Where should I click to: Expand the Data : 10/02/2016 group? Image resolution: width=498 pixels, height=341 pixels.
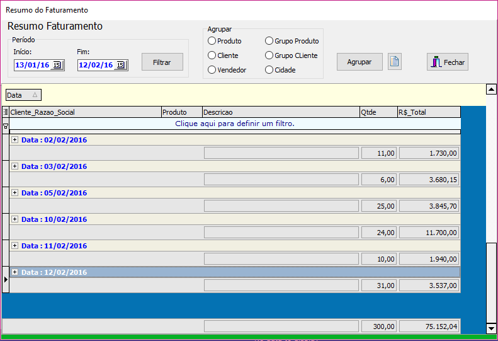[x=14, y=219]
